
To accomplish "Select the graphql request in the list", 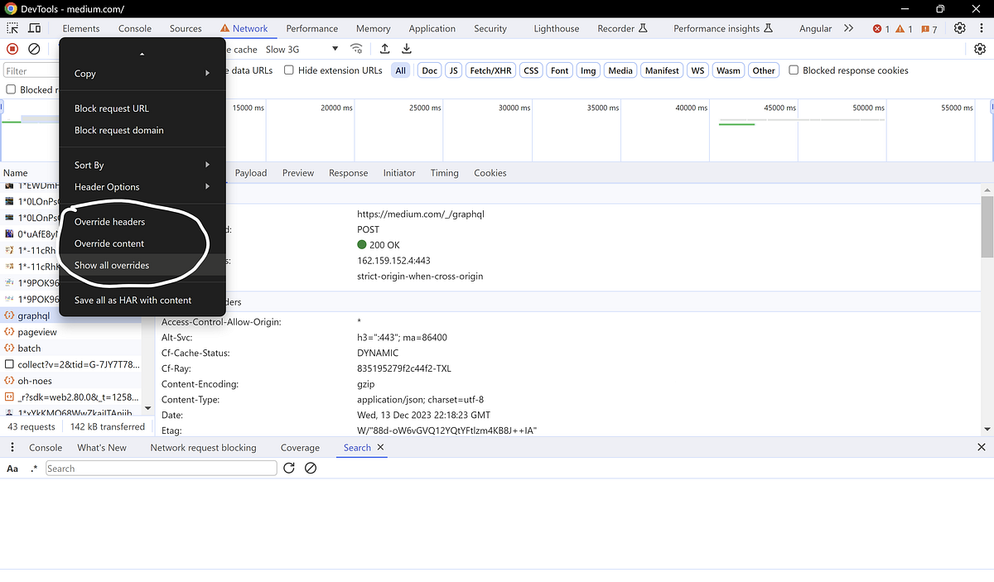I will 36,315.
